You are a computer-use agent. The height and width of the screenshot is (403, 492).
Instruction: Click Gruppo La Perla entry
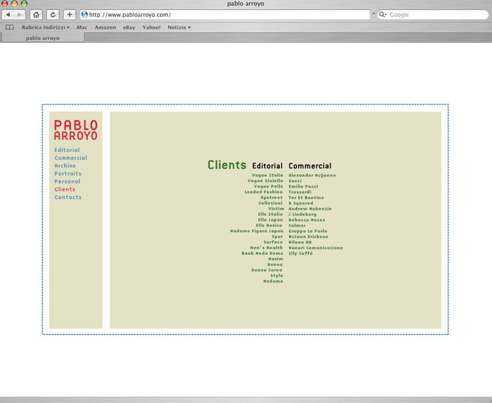[308, 231]
